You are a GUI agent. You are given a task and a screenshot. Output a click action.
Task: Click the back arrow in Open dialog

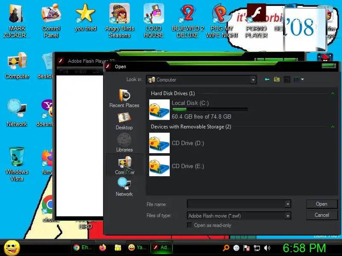click(267, 79)
